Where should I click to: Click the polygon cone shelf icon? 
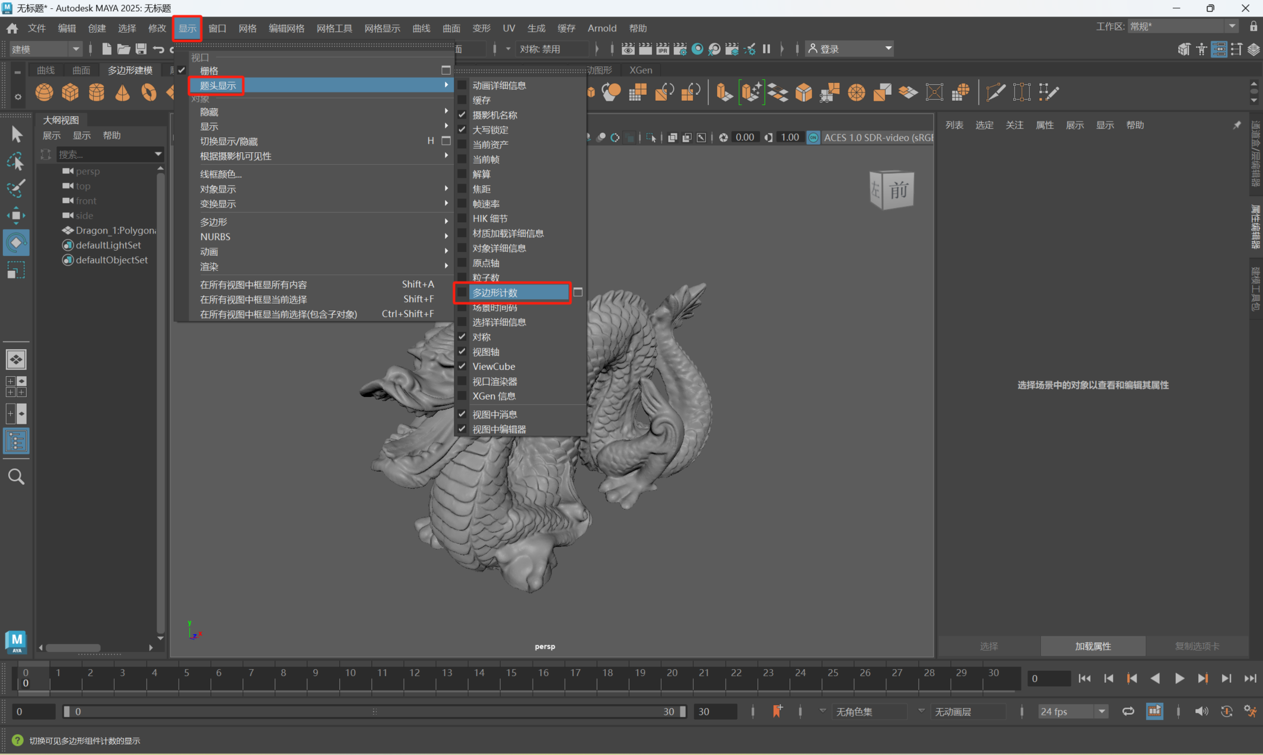(122, 92)
